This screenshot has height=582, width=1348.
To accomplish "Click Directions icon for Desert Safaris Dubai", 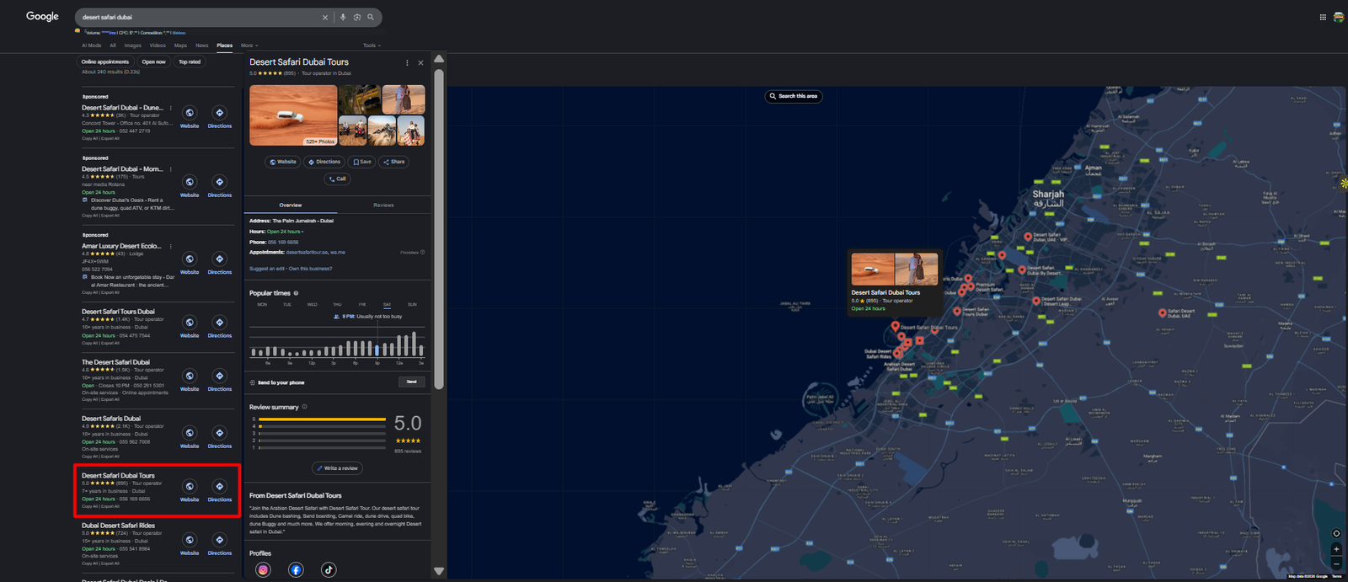I will pos(219,435).
